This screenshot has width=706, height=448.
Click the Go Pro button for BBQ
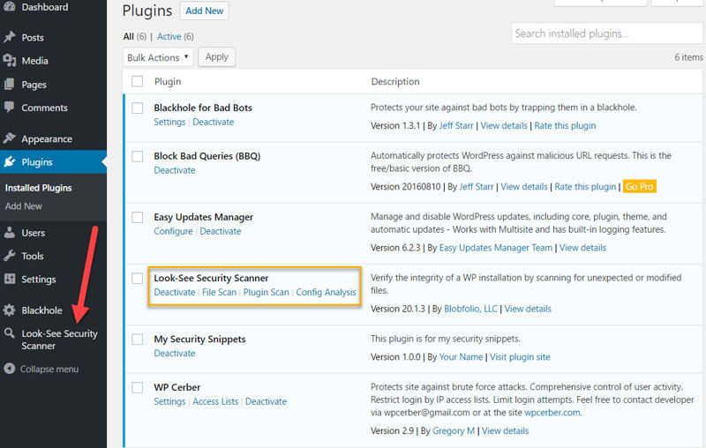pos(639,187)
